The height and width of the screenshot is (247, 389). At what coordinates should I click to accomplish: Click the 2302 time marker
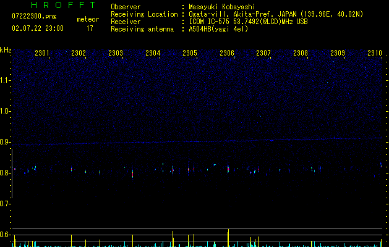(79, 53)
